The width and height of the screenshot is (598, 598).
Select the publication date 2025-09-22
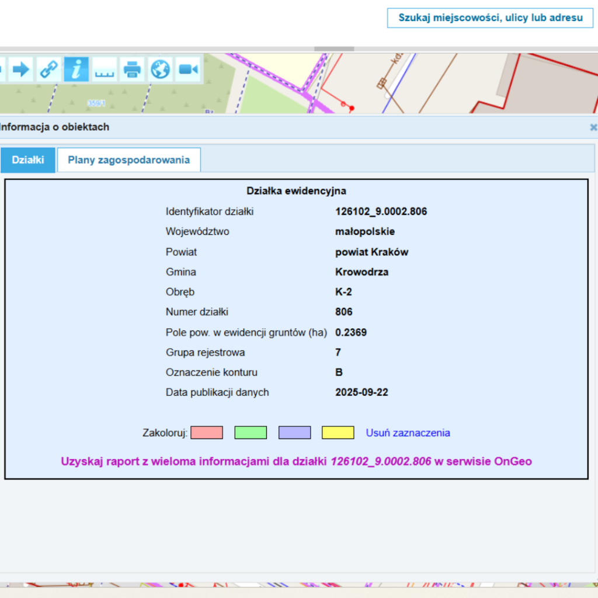pyautogui.click(x=361, y=392)
